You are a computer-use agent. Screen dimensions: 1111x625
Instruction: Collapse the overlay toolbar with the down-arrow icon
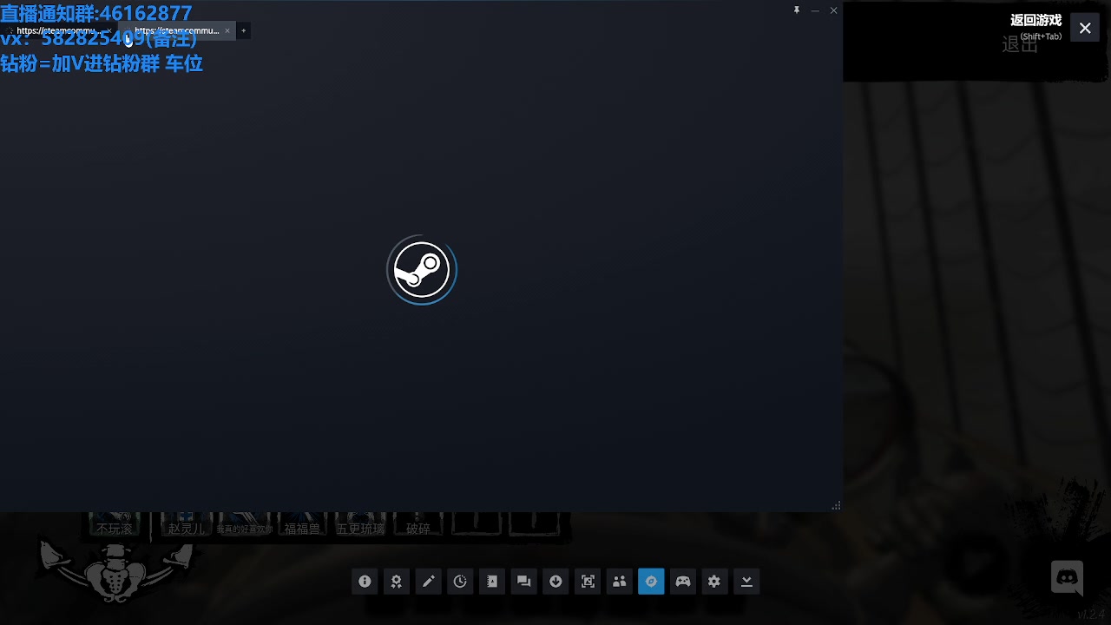[746, 582]
